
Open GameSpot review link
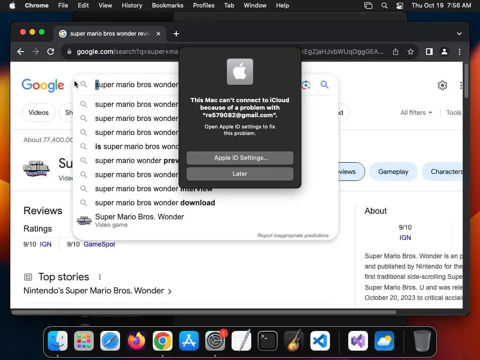pos(99,244)
